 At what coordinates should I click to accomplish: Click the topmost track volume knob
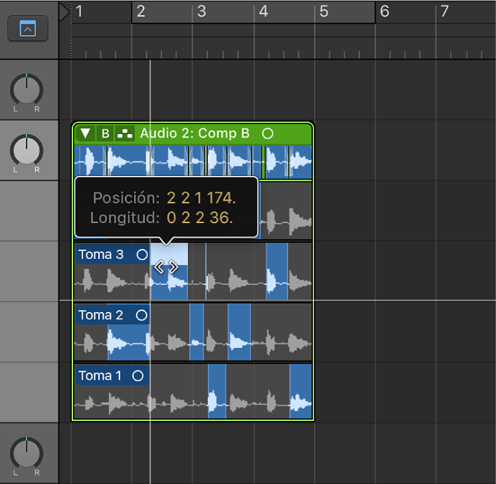[x=27, y=89]
